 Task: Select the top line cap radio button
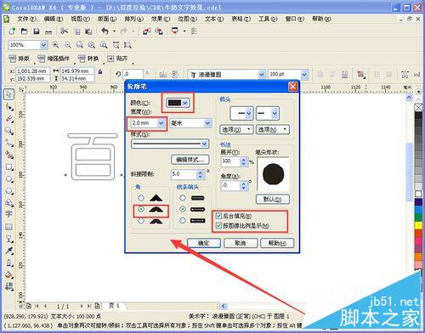(x=183, y=198)
